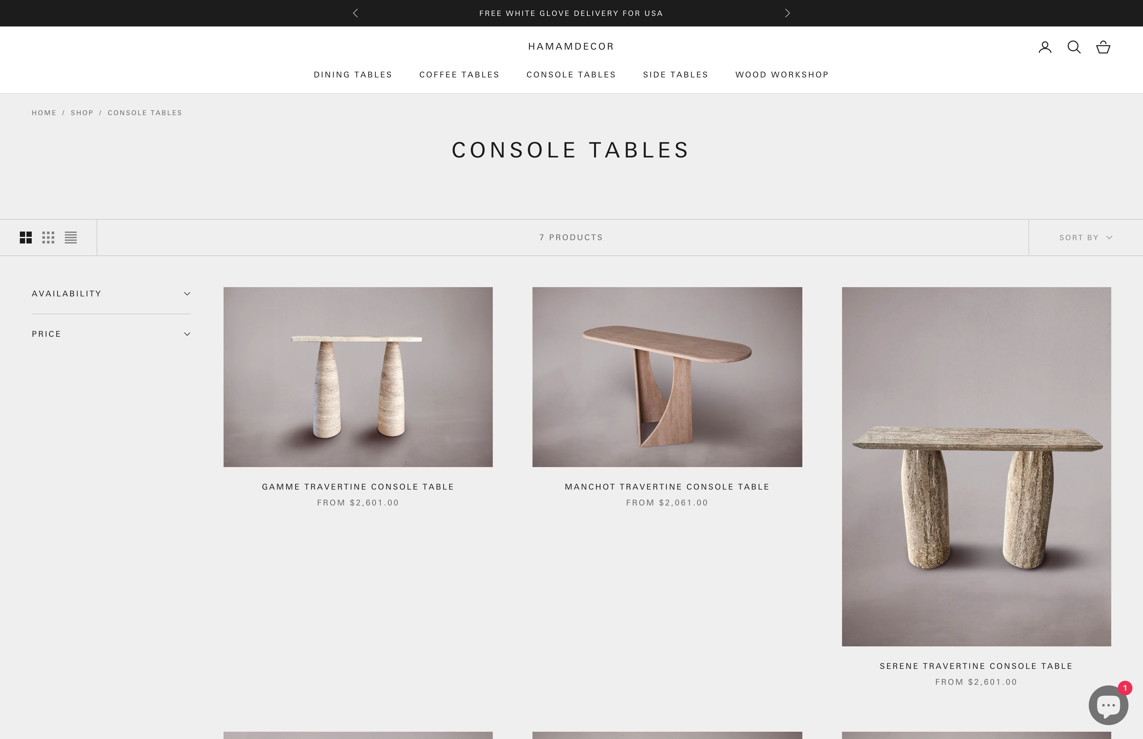This screenshot has width=1143, height=739.
Task: Open the Shopify chat bubble
Action: click(1108, 705)
